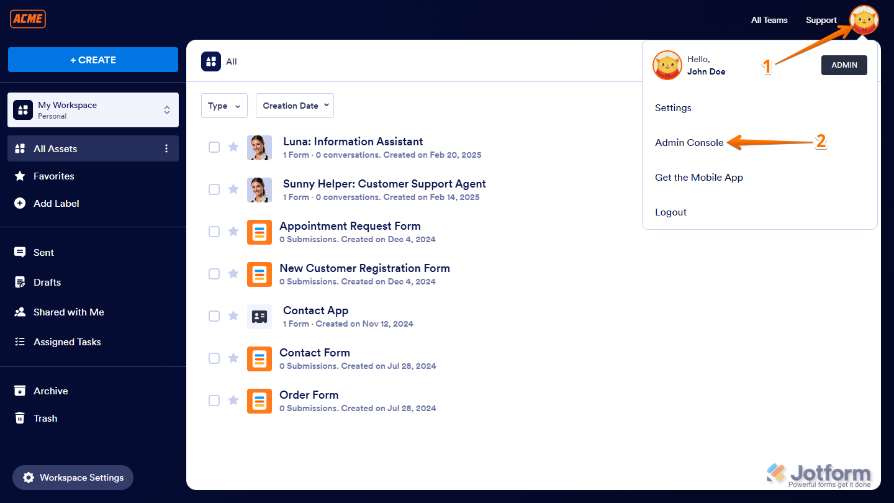Click the ACME logo in top left
The image size is (894, 503).
click(27, 19)
